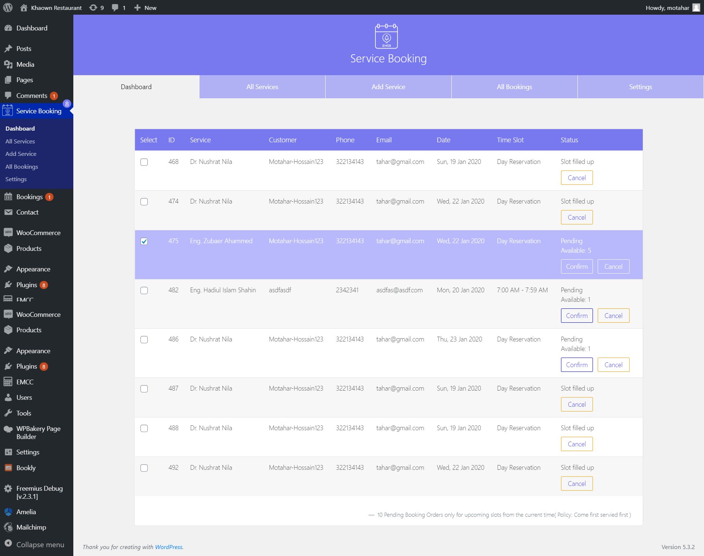Confirm booking 486

(x=576, y=365)
